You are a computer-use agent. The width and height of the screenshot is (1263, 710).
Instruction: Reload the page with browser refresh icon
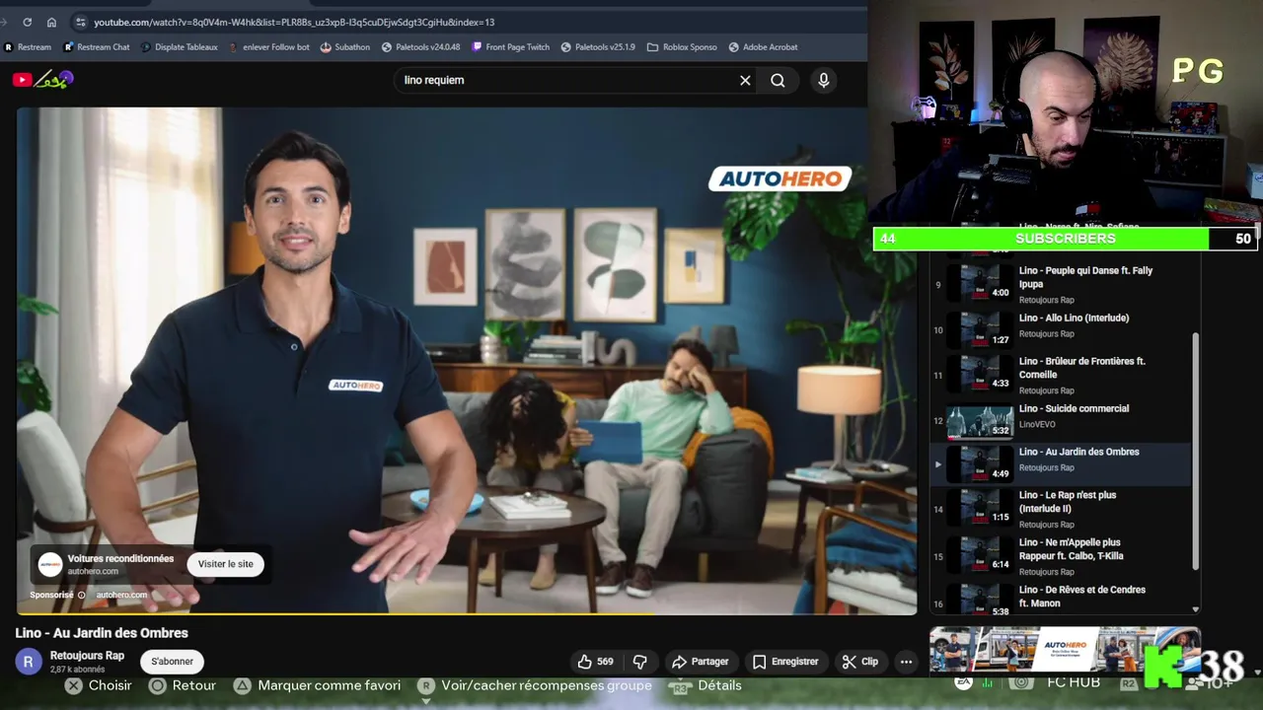point(27,22)
